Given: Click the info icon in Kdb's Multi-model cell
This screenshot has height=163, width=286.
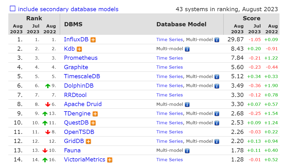Looking at the screenshot, I should tap(187, 49).
